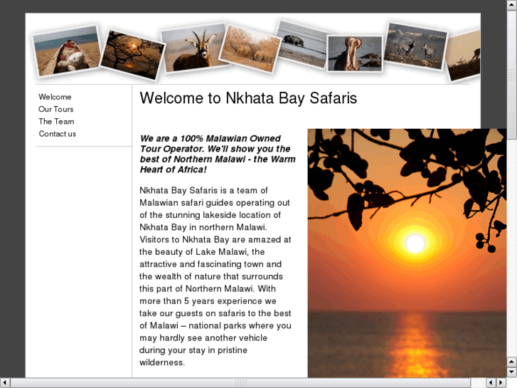Image resolution: width=517 pixels, height=388 pixels.
Task: Go to the Our Tours page
Action: (55, 109)
